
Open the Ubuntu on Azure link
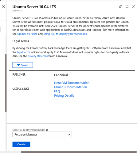coord(27,34)
